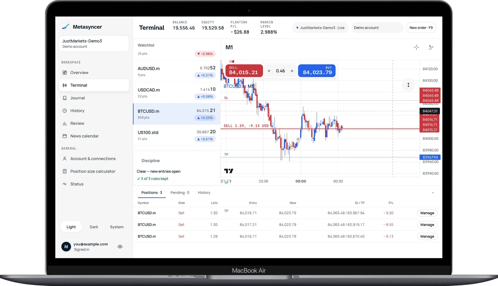This screenshot has width=498, height=286.
Task: Toggle the eye icon beside signed-in email
Action: click(120, 246)
